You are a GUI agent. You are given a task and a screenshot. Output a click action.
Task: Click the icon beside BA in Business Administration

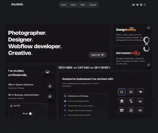coord(50,96)
